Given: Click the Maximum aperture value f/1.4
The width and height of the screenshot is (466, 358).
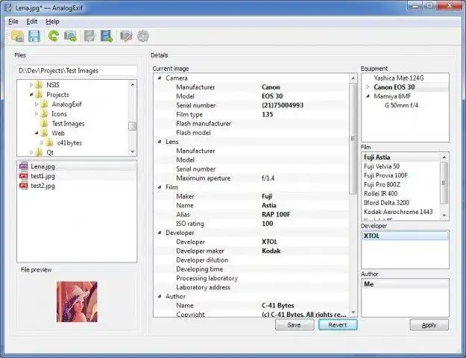Looking at the screenshot, I should (268, 178).
